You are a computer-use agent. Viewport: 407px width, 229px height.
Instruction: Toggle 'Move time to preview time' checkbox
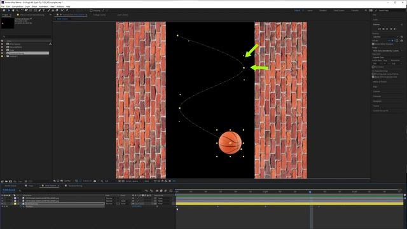[x=373, y=77]
